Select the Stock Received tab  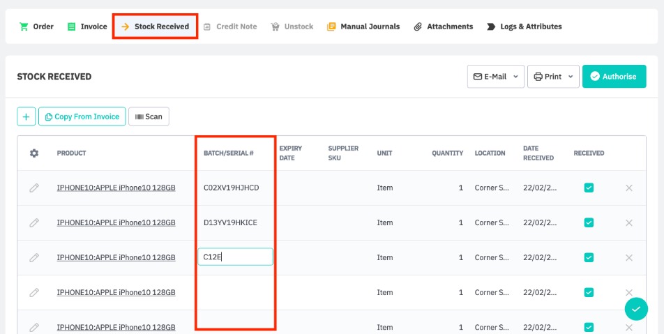[155, 26]
